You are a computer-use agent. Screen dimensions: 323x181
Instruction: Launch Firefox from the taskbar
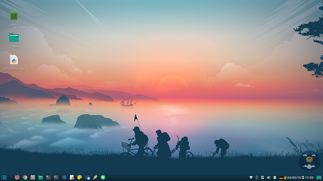[17, 177]
